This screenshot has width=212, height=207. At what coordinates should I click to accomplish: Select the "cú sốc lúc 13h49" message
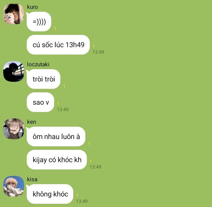[x=58, y=45]
